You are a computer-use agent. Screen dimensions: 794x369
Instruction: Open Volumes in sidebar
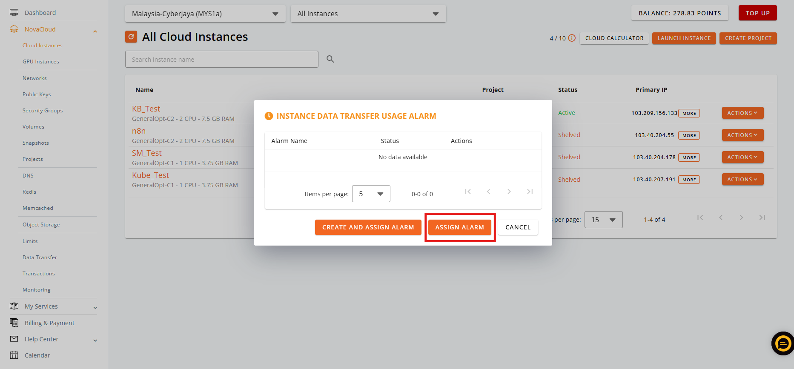tap(33, 127)
